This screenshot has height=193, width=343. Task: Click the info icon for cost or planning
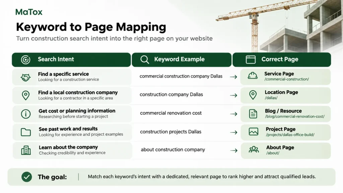25,114
